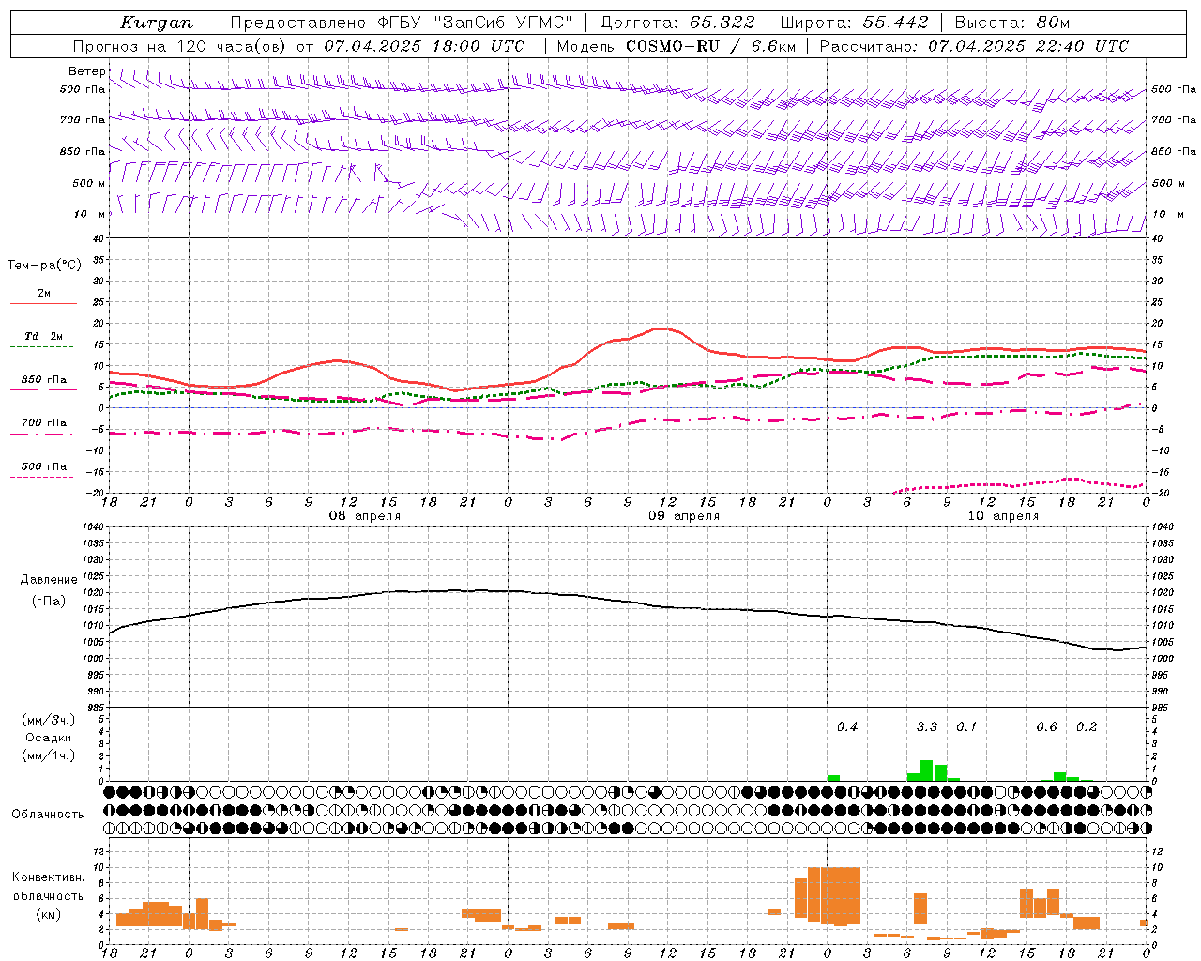Click the "0.4" precipitation total value

tap(846, 726)
